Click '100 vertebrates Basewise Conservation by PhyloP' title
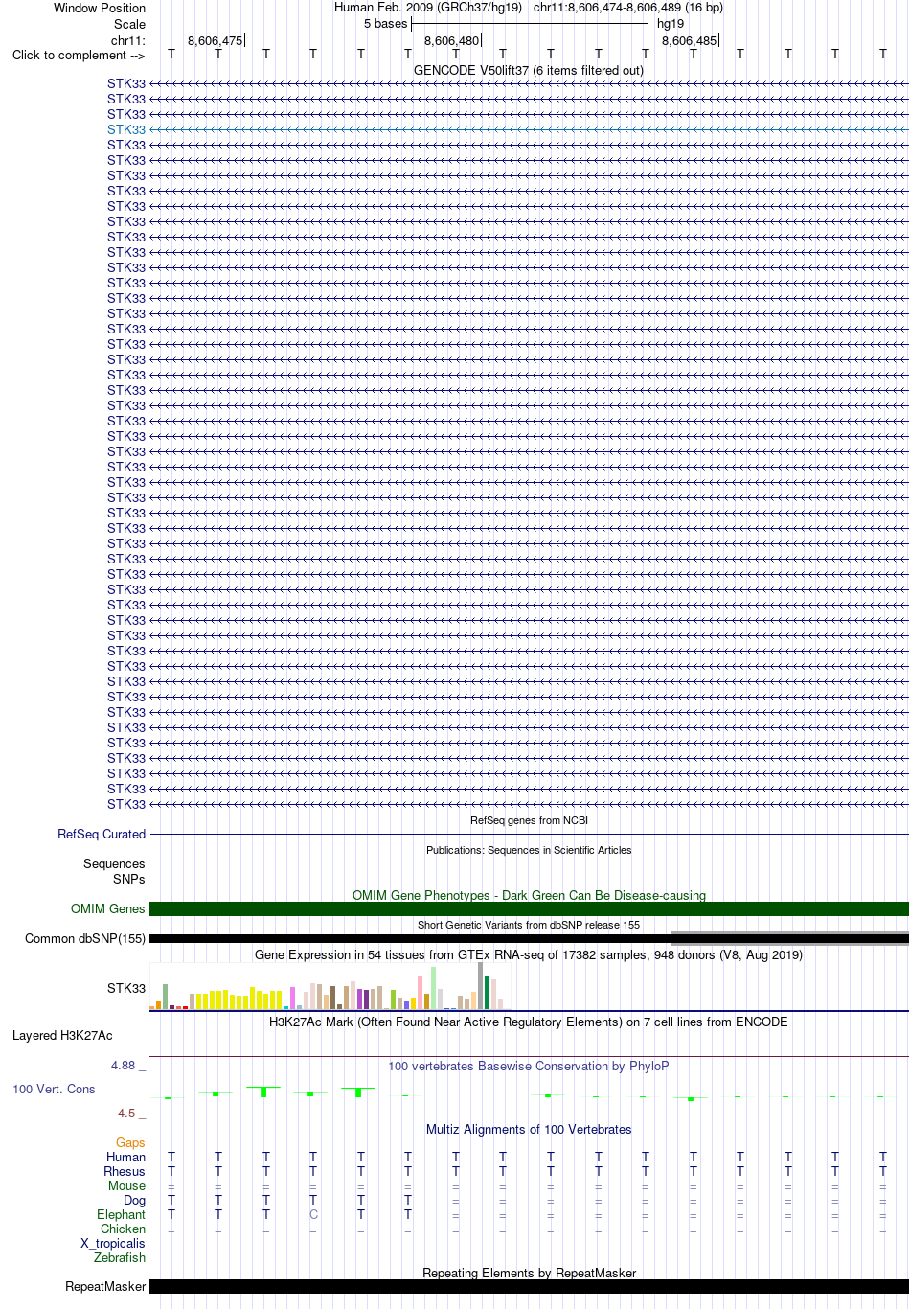The height and width of the screenshot is (1309, 910). click(529, 1066)
